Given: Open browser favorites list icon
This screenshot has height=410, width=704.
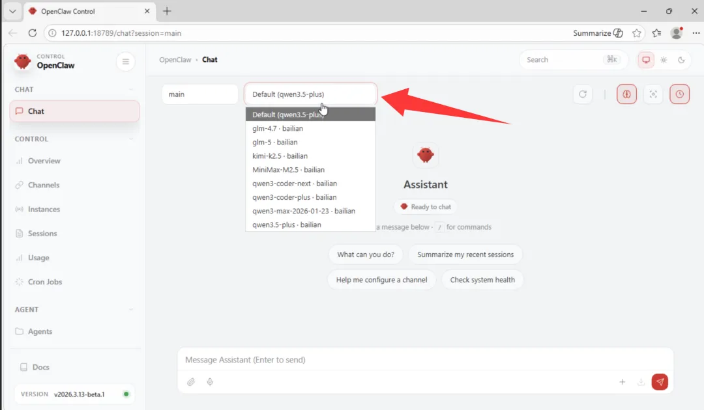Looking at the screenshot, I should click(656, 33).
